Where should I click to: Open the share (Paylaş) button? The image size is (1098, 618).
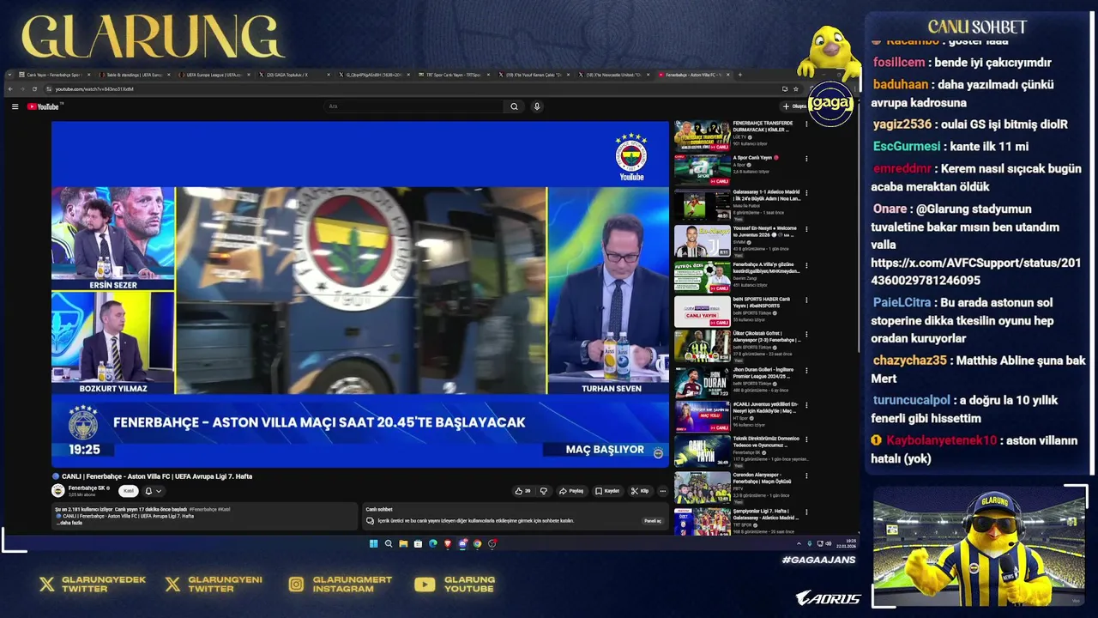571,491
